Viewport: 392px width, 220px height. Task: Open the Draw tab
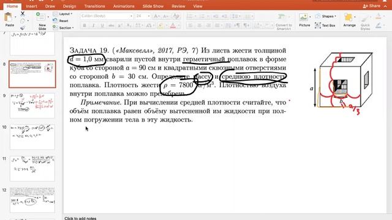tap(50, 6)
